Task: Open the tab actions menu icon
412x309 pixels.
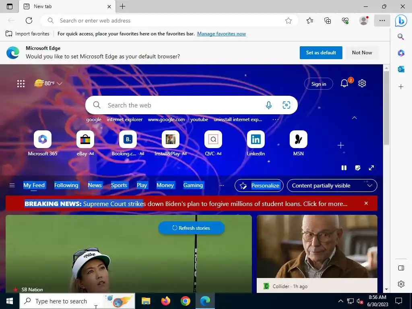Action: coord(10,6)
